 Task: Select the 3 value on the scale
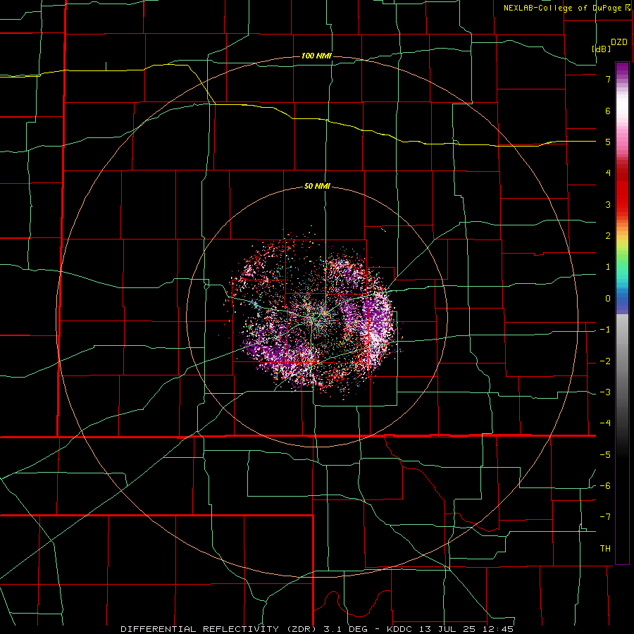point(608,204)
